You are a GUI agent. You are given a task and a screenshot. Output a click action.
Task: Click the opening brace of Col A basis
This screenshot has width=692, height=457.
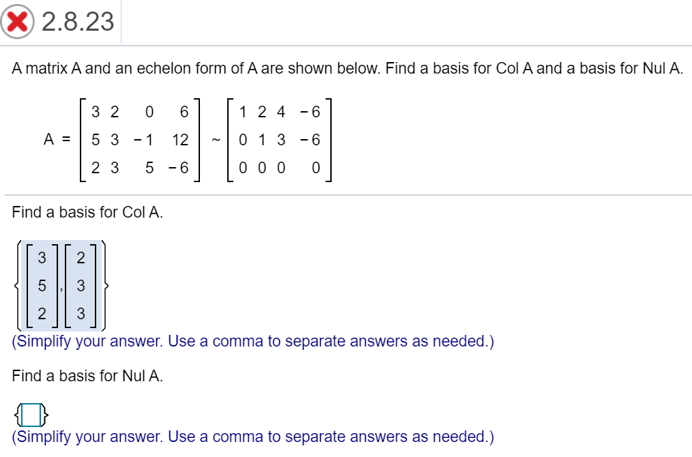[16, 285]
